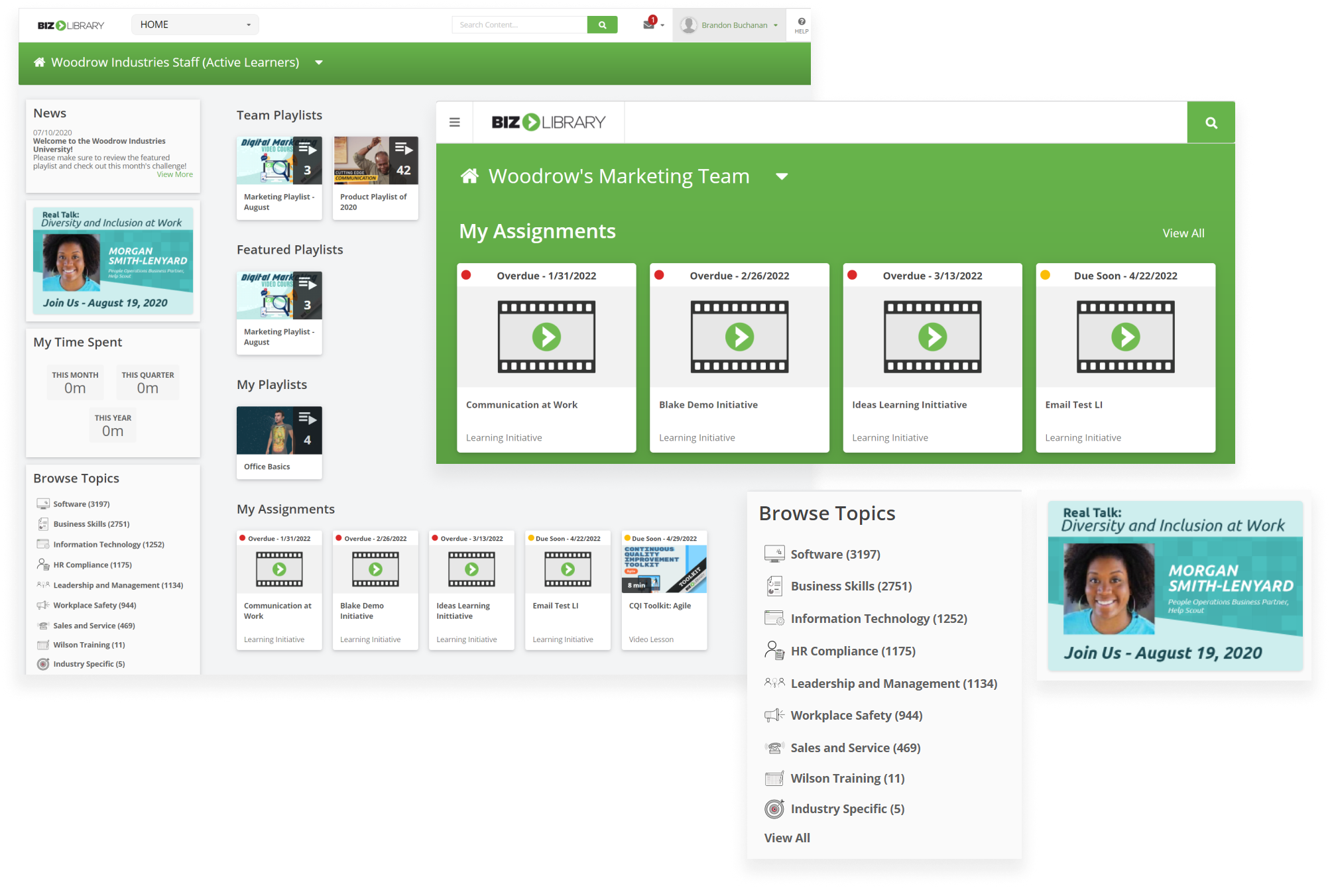Screen dimensions: 1330x888
Task: Open small Ideas Learning Inittiative assignment title
Action: 463,610
